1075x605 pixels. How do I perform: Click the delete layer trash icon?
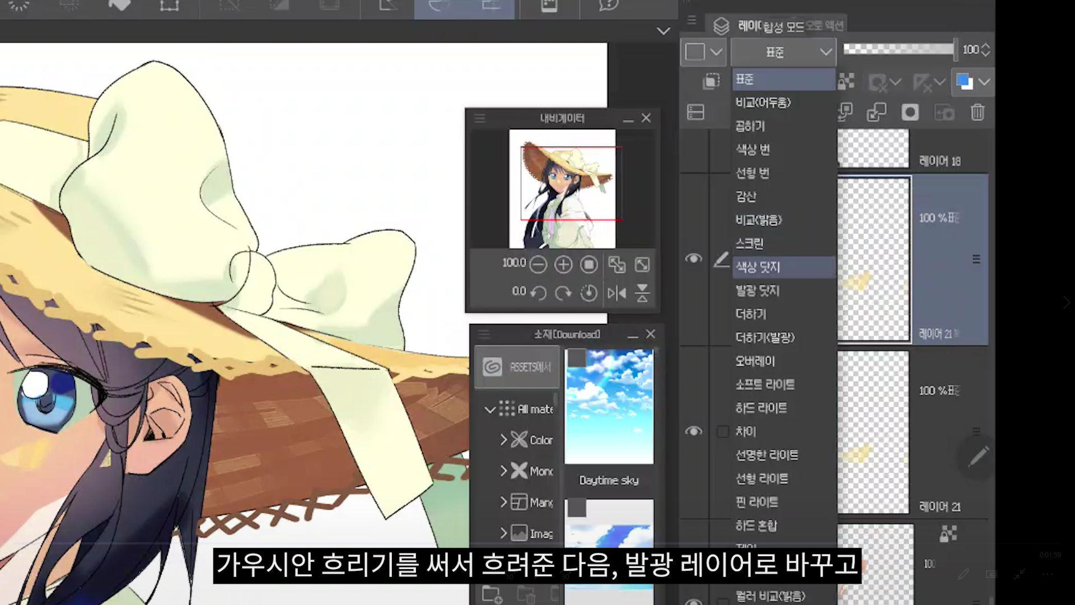click(x=977, y=113)
